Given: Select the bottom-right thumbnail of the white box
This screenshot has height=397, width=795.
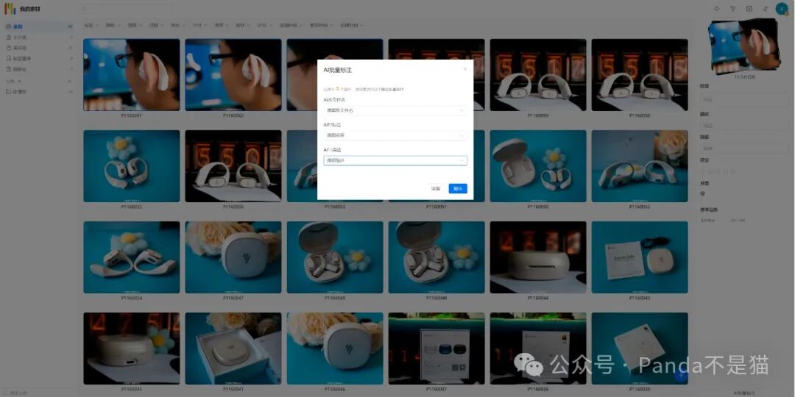Looking at the screenshot, I should click(640, 348).
